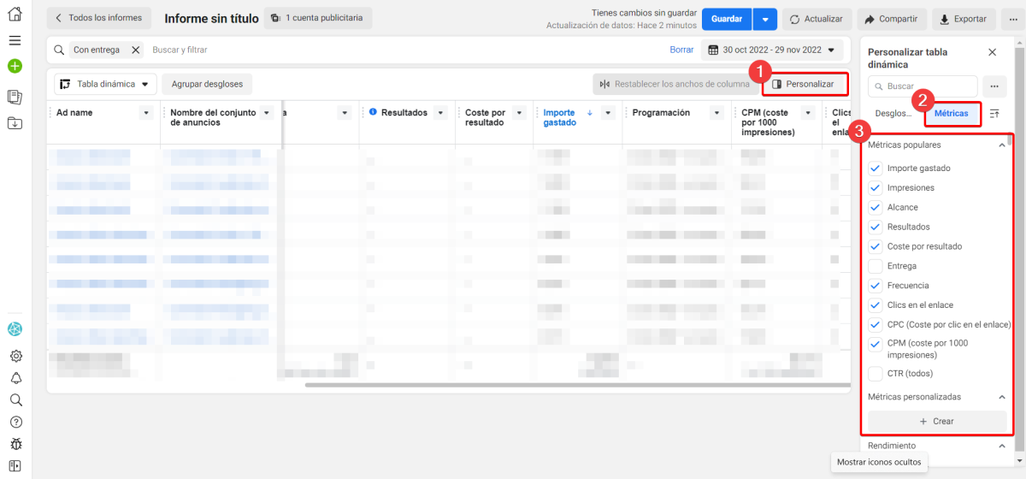Click the Guardar button
1026x479 pixels.
[x=726, y=19]
